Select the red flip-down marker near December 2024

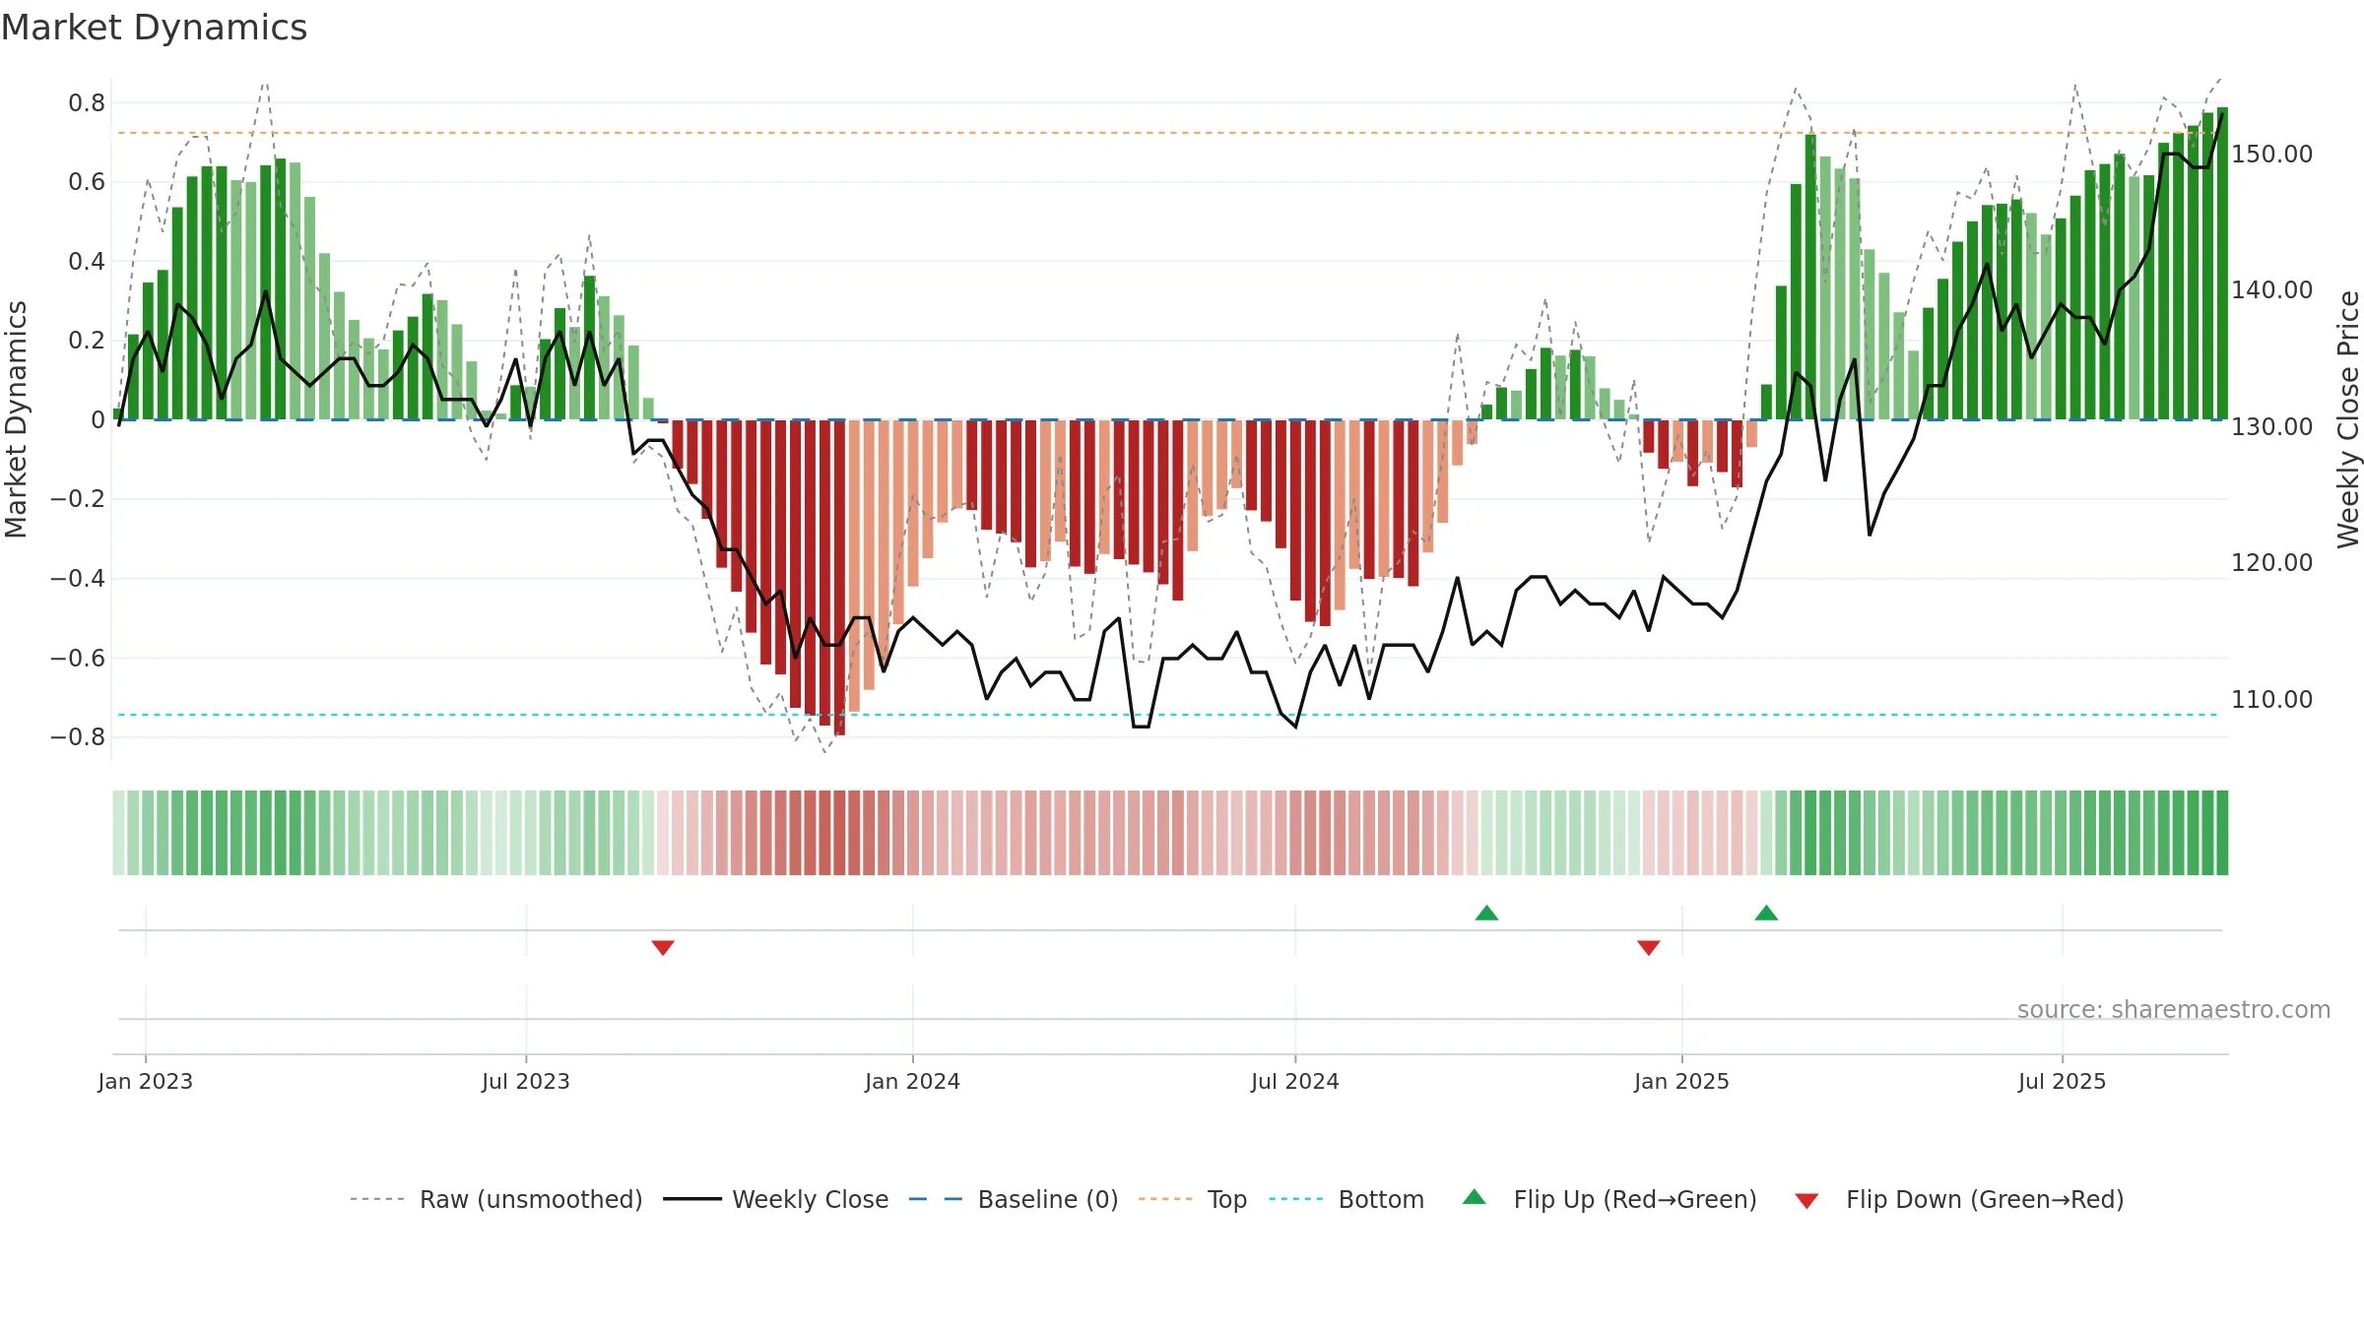(x=1649, y=947)
